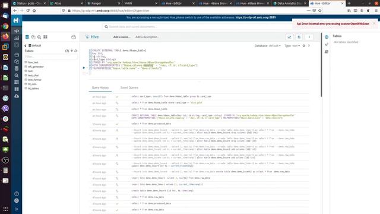Image resolution: width=380 pixels, height=214 pixels.
Task: Click the editor help question mark icon
Action: [x=309, y=46]
